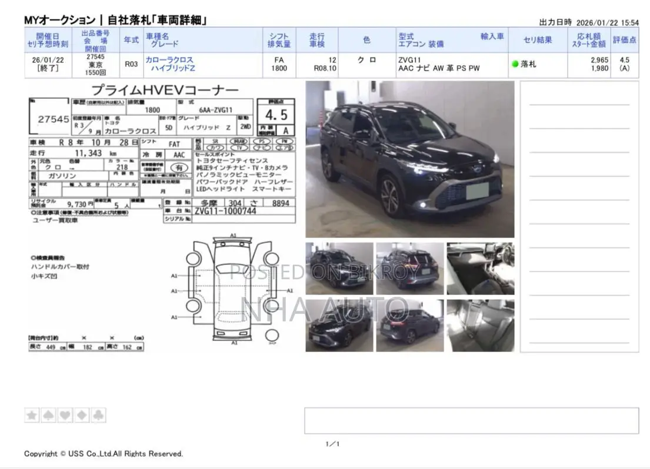650x469 pixels.
Task: Open the bottom-row front-quarter car thumbnail
Action: point(339,326)
